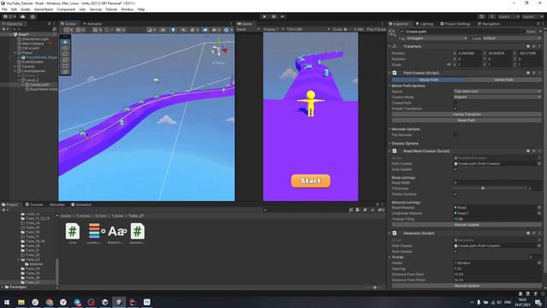Collapse the Player hierarchy item
This screenshot has width=547, height=308.
click(x=15, y=53)
